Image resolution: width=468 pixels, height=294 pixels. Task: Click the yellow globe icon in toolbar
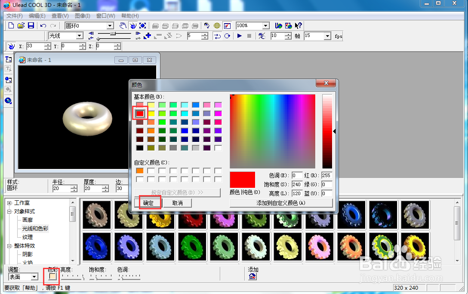point(217,26)
